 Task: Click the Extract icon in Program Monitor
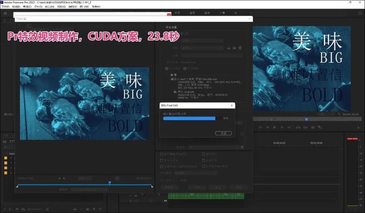click(x=305, y=128)
